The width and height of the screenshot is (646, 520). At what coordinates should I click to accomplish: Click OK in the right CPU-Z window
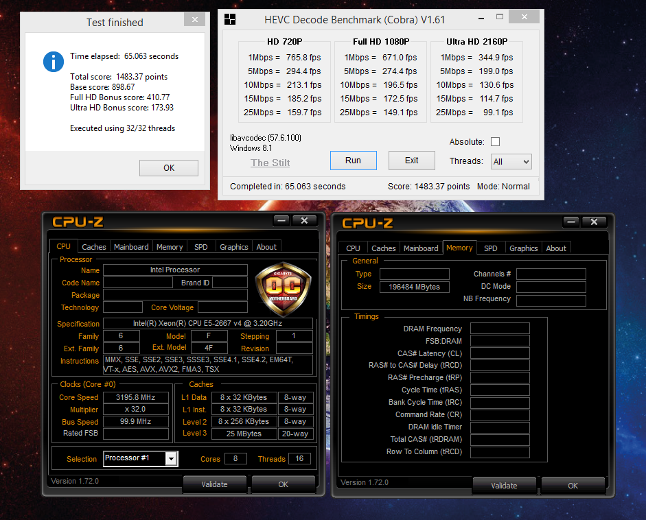tap(573, 486)
